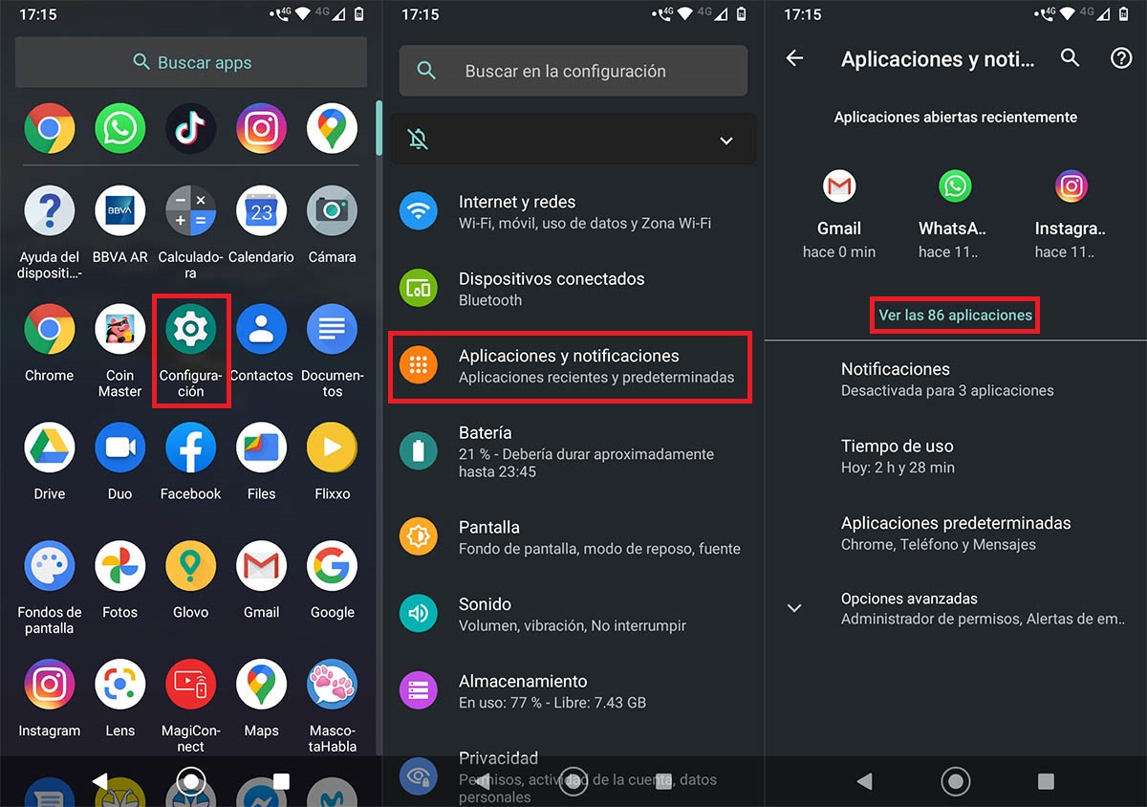Image resolution: width=1147 pixels, height=807 pixels.
Task: Expand Opciones avanzadas section
Action: (956, 608)
